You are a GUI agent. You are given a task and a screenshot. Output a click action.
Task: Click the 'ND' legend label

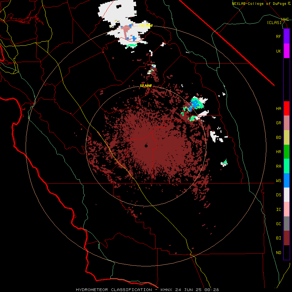[278, 253]
